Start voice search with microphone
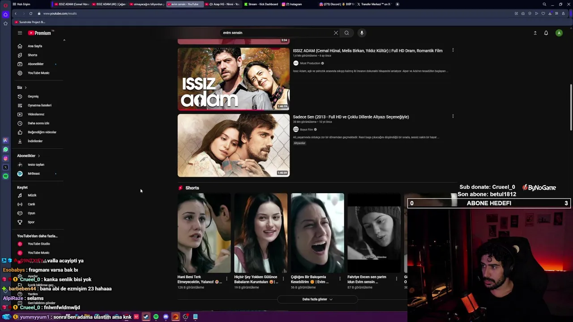 (362, 33)
